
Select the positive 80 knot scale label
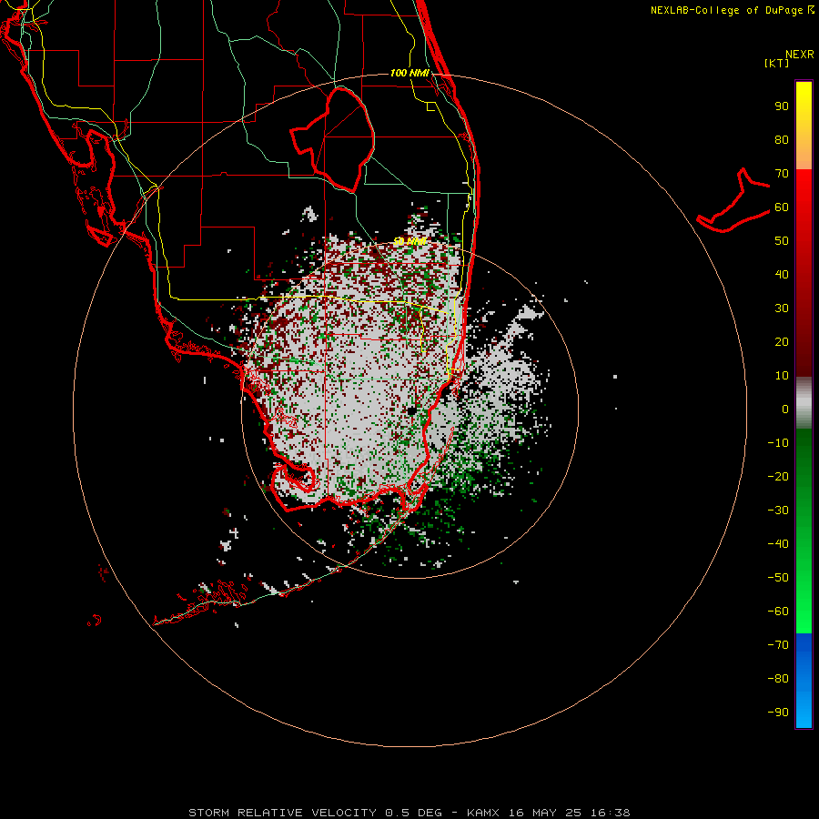[782, 139]
